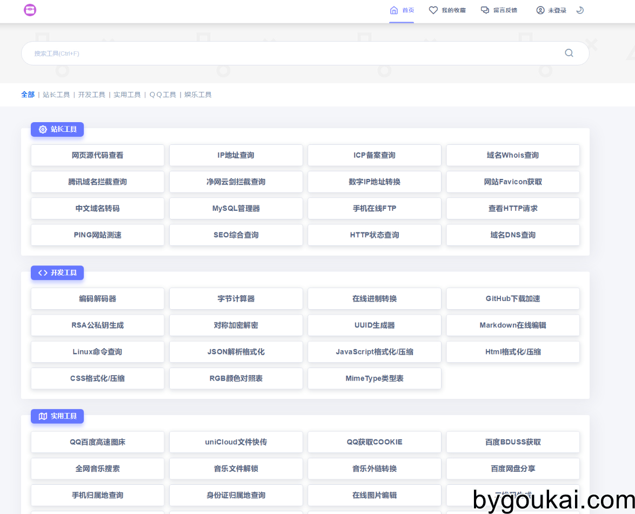Open RSA公私钥生成 tool
This screenshot has height=514, width=635.
pyautogui.click(x=98, y=325)
